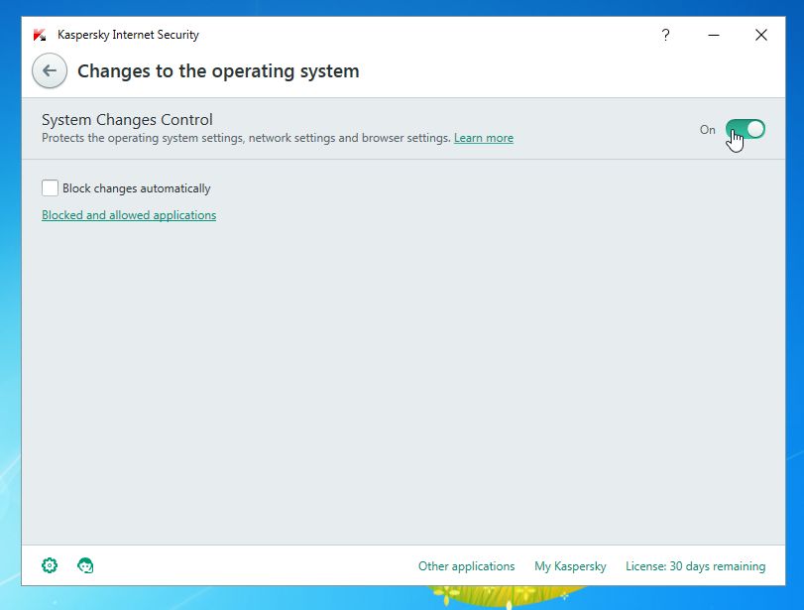
Task: Click the Changes to the operating system title
Action: pos(218,70)
